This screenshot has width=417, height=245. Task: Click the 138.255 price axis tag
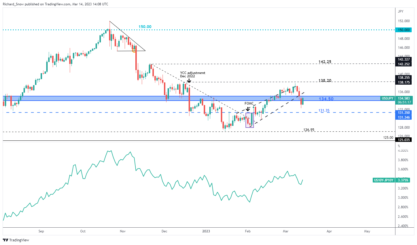pos(404,78)
